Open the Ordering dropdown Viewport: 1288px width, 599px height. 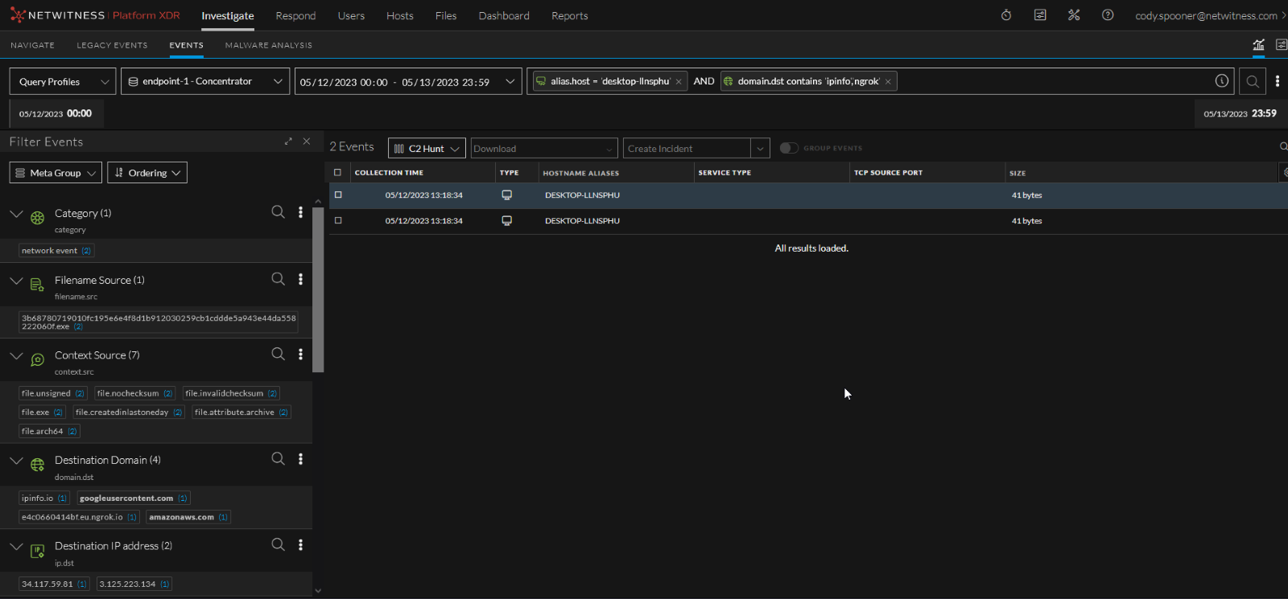pos(147,172)
